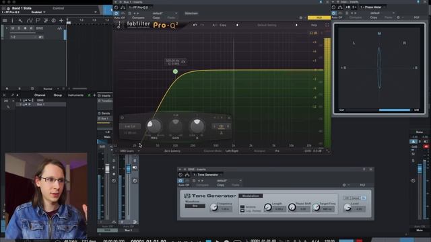Screen dimensions: 431x242
Task: Go to previous Pro-Q 2 preset arrow
Action: 237,25
